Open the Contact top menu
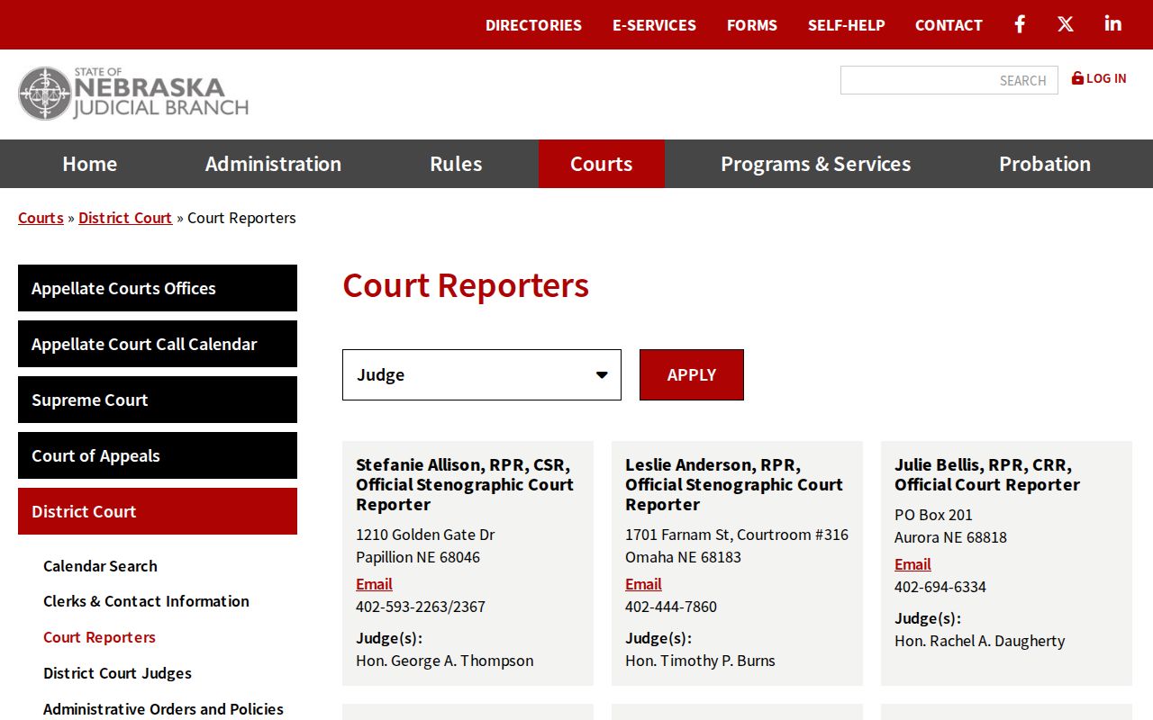Image resolution: width=1153 pixels, height=720 pixels. tap(949, 25)
